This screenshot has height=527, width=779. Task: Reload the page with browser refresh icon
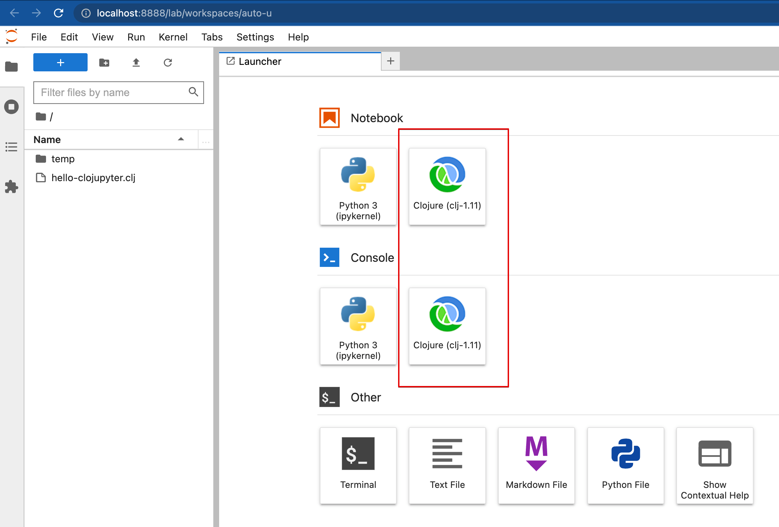point(58,13)
